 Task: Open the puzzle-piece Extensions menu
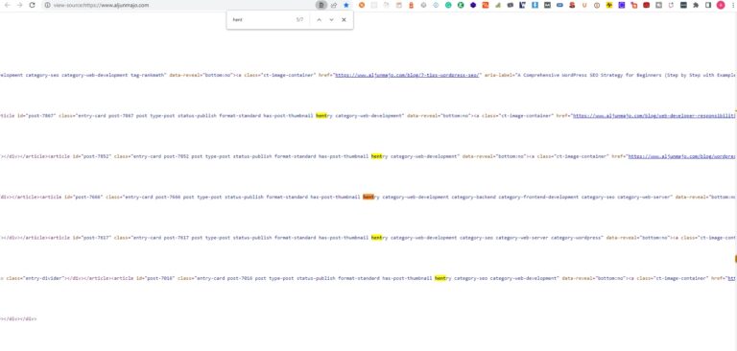(696, 5)
